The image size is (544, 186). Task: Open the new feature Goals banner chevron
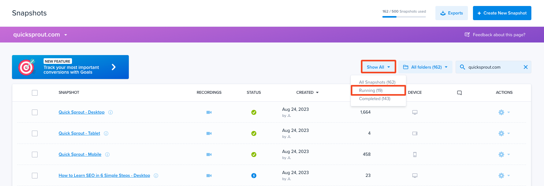point(114,67)
